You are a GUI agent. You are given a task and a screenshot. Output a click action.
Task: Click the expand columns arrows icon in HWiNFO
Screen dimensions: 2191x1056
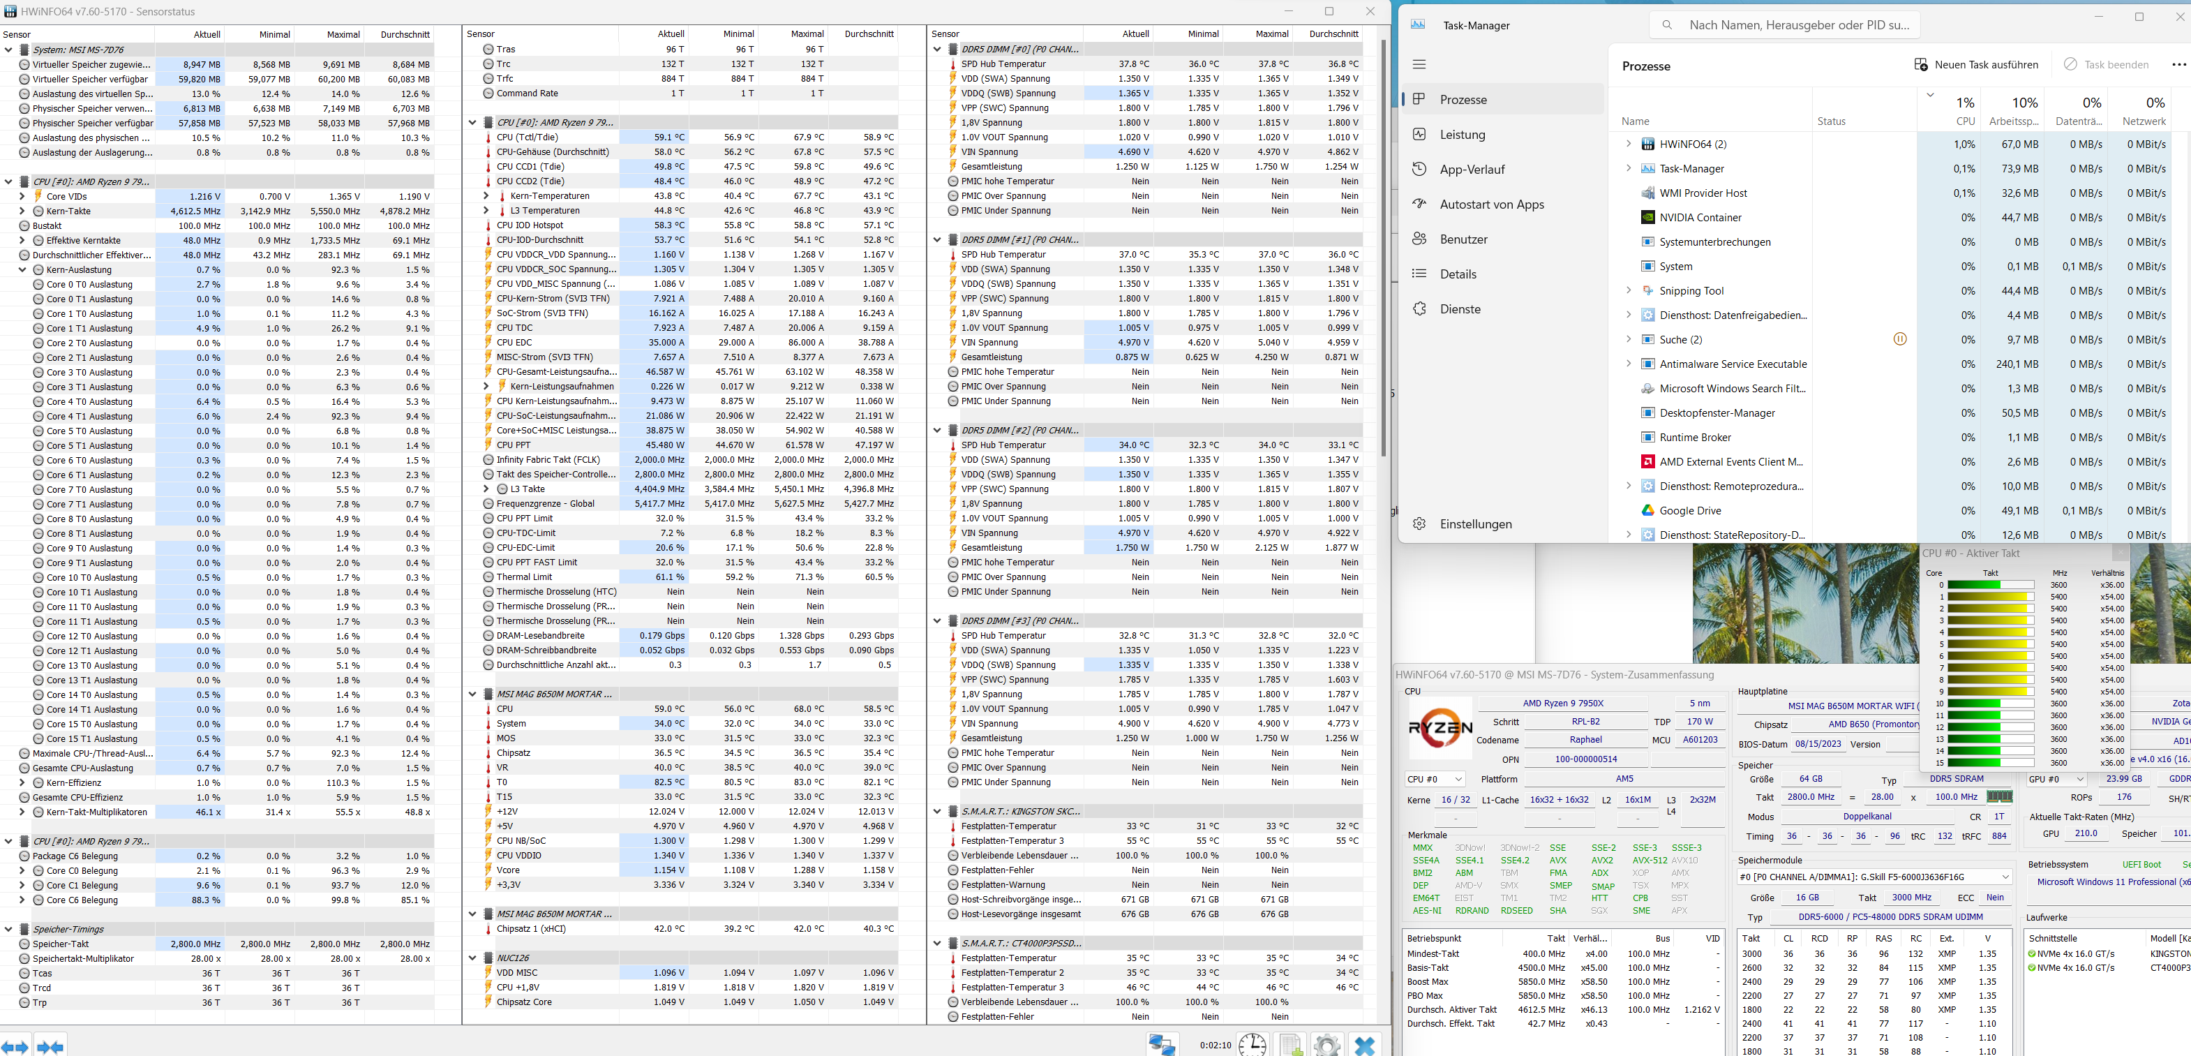pos(15,1047)
